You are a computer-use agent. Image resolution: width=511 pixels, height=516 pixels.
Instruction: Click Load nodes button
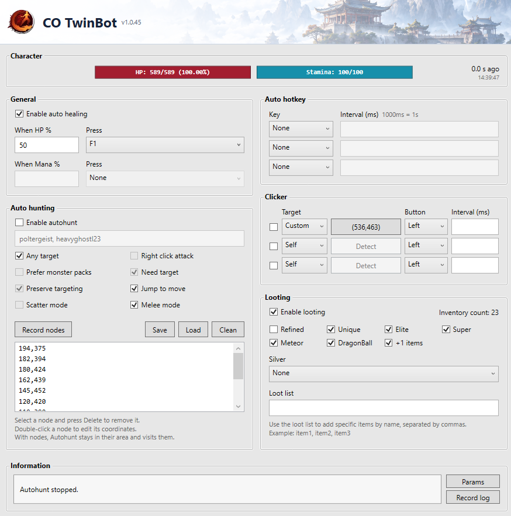tap(194, 330)
